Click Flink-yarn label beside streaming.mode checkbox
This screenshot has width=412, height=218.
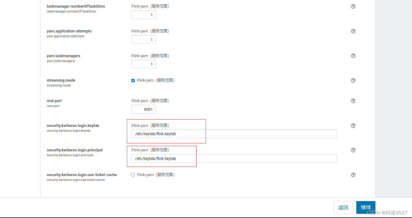(x=156, y=80)
